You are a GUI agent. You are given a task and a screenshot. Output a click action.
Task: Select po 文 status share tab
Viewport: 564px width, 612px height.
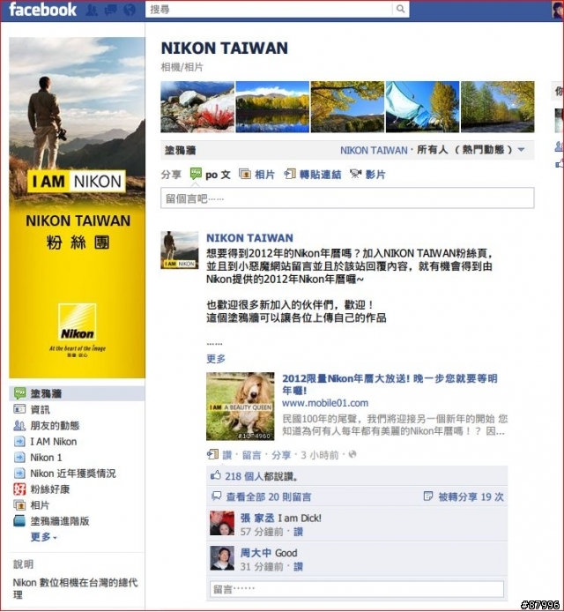click(210, 174)
